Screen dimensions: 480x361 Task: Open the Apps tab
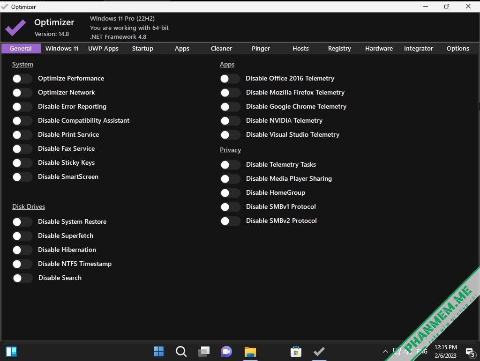pos(182,49)
